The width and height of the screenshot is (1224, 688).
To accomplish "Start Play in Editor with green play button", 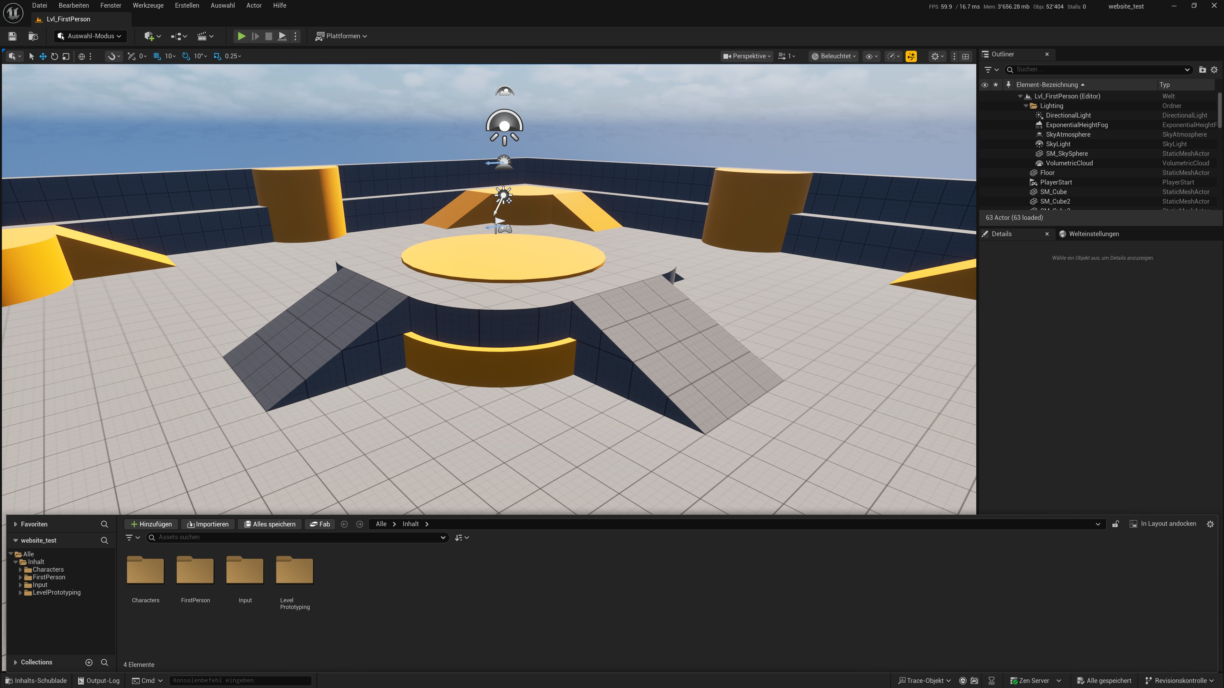I will pyautogui.click(x=241, y=36).
